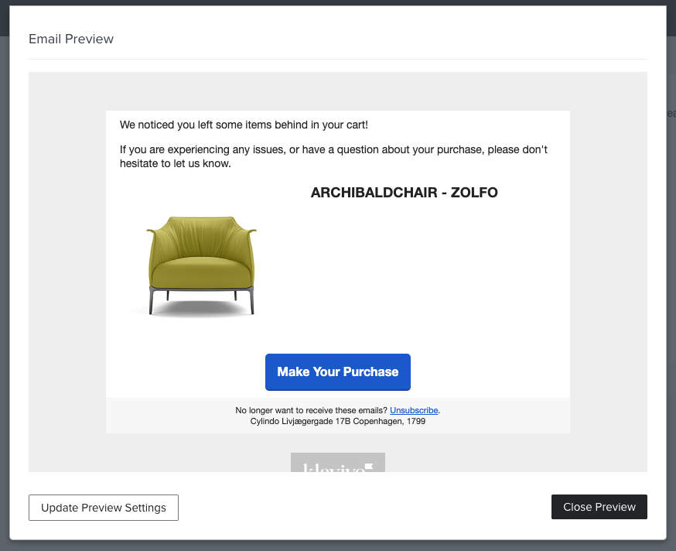Click "No longer want to receive" text
676x551 pixels.
click(x=311, y=410)
